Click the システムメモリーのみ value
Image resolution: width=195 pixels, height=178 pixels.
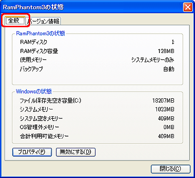[x=153, y=60]
